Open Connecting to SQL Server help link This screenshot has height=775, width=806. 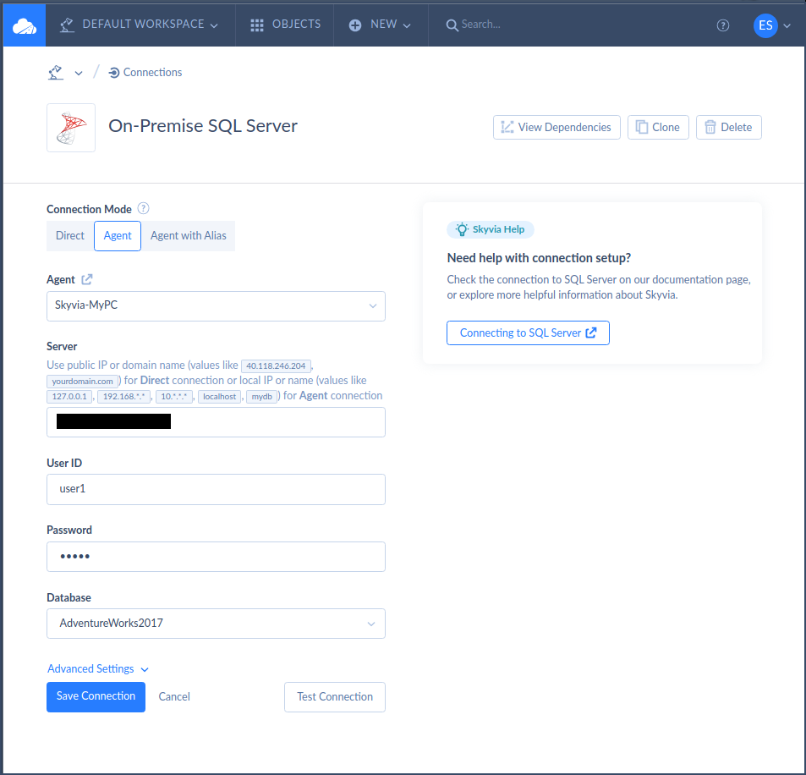pyautogui.click(x=528, y=333)
